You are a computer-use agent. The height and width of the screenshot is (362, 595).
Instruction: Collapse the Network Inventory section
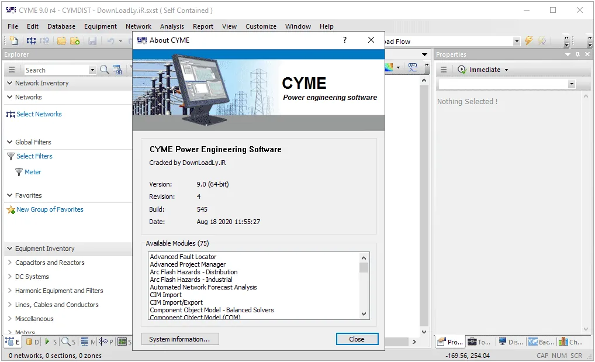(10, 83)
